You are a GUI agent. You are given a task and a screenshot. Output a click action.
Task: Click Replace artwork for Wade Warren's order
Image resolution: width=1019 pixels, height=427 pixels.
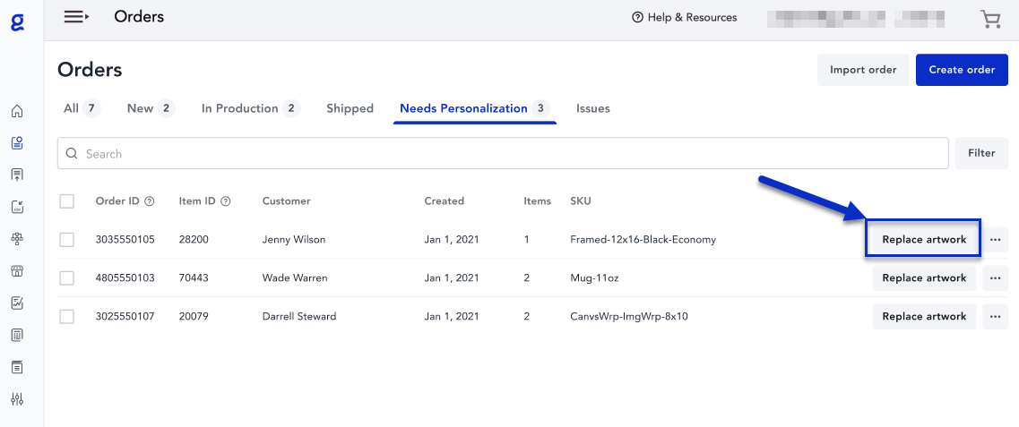pos(924,278)
